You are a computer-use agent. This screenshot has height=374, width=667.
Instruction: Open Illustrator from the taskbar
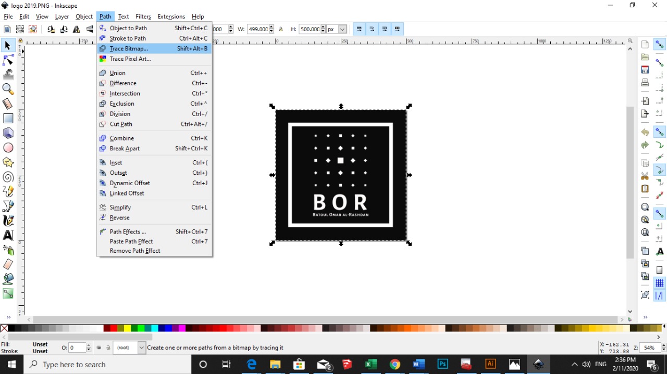[x=490, y=364]
